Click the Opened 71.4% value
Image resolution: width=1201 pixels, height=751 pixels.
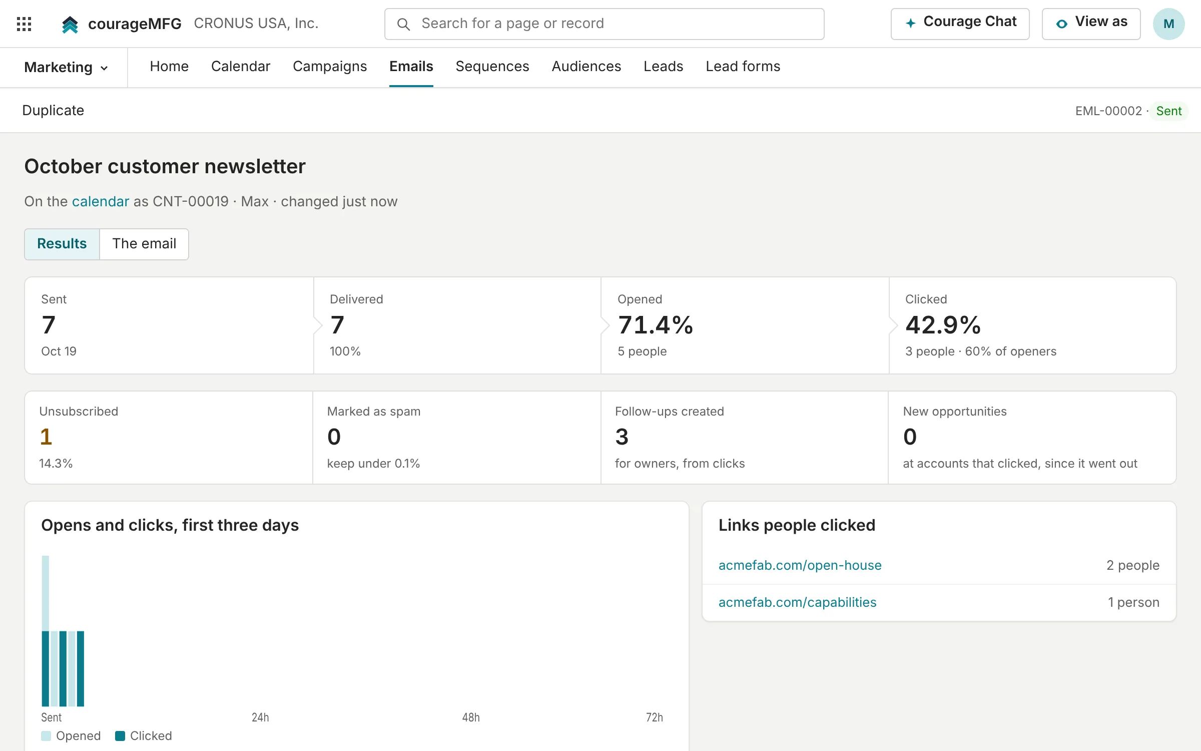(656, 325)
